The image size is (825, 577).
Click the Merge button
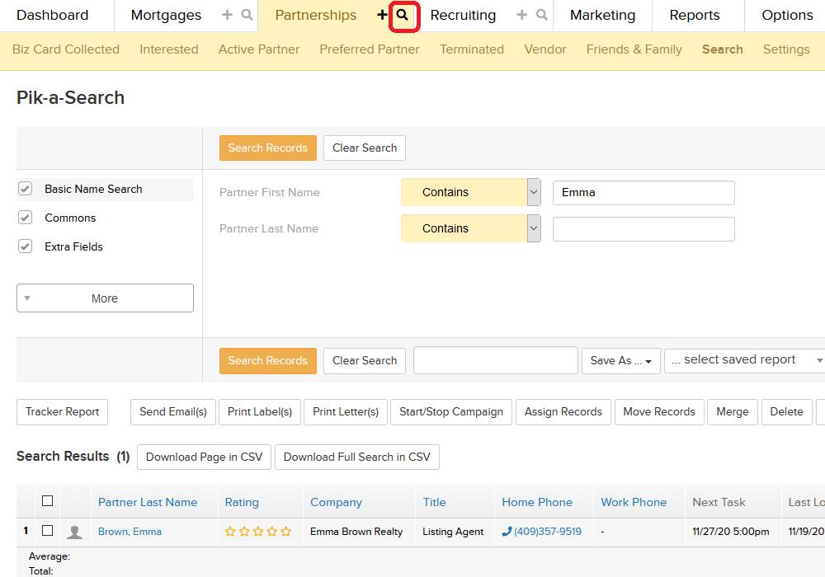[733, 412]
